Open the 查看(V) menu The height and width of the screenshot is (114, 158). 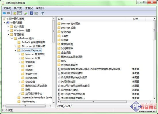(x=29, y=8)
